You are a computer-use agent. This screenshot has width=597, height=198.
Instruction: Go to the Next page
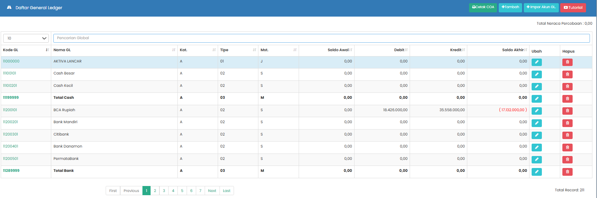(212, 191)
